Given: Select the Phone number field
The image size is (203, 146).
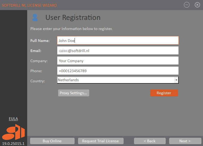Looking at the screenshot, I should (x=118, y=71).
